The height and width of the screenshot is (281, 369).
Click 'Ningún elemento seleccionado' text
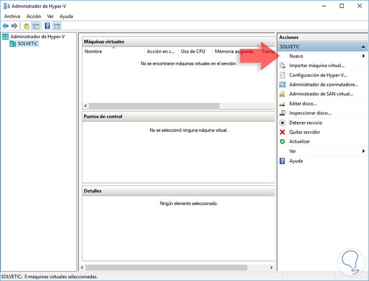(x=189, y=204)
